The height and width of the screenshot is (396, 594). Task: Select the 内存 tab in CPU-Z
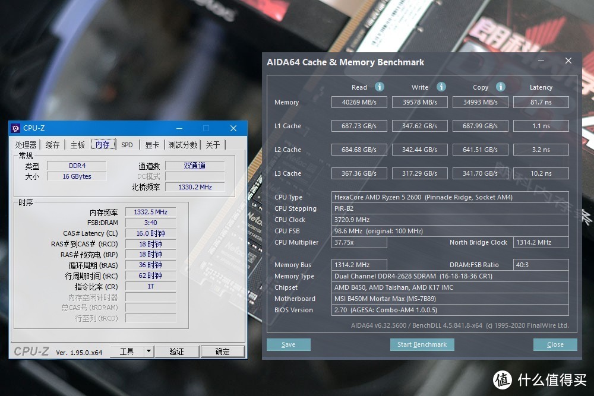(103, 144)
